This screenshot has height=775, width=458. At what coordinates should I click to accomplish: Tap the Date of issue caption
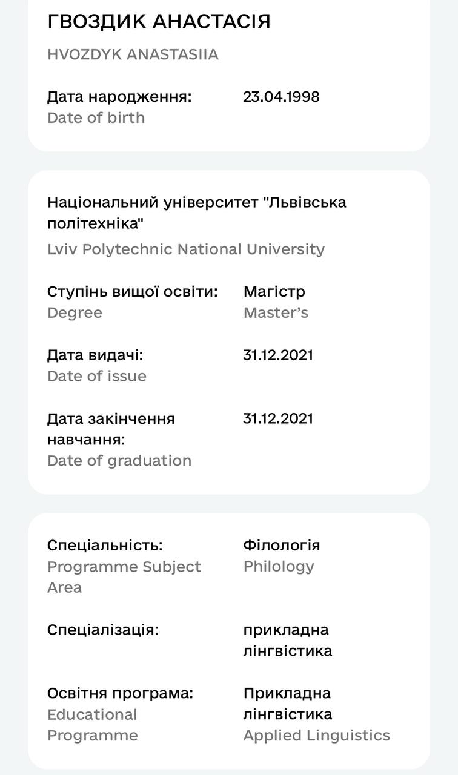(97, 376)
